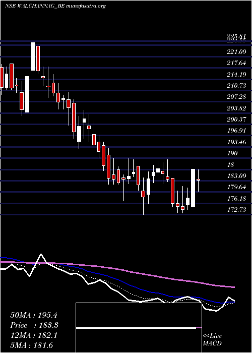252x353 pixels.
Task: Select the 221.09 price label
Action: (236, 52)
